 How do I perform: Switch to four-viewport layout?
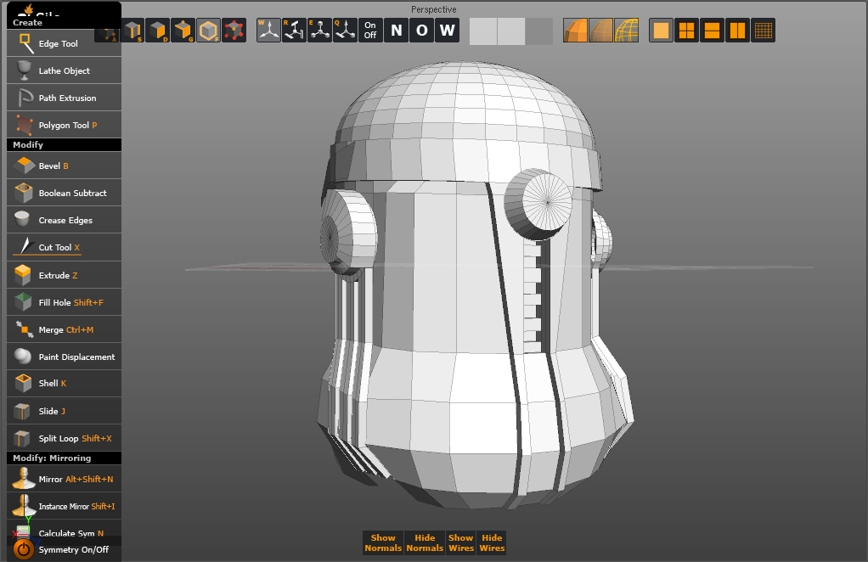[686, 31]
